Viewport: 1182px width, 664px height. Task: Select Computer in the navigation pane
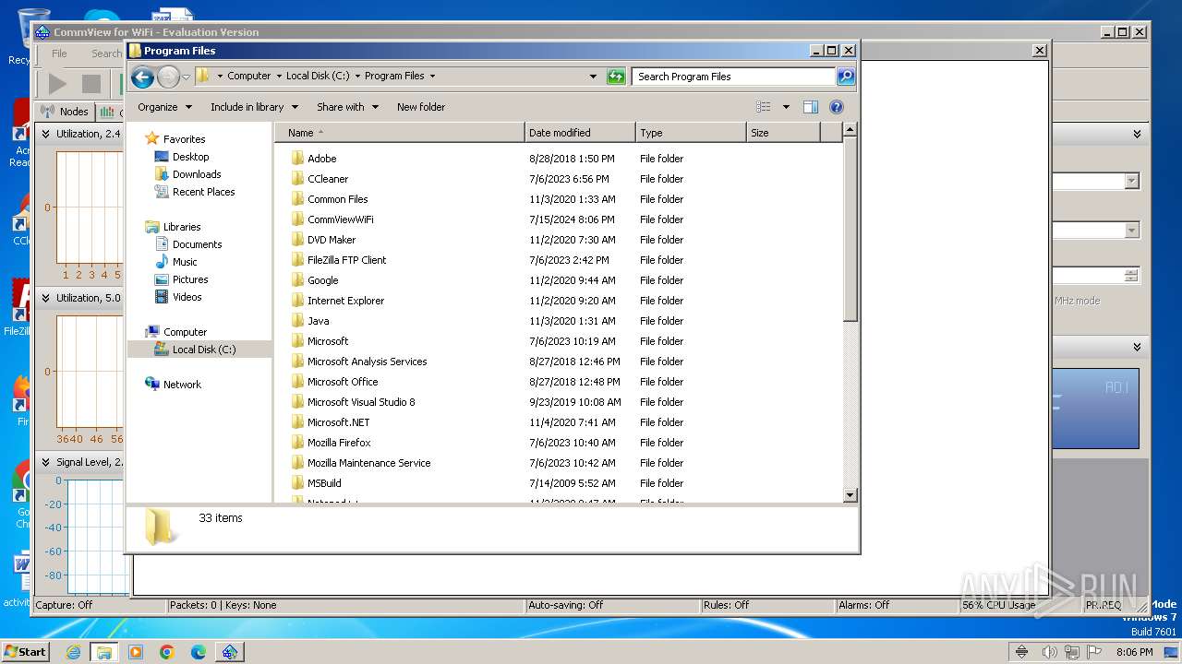pyautogui.click(x=185, y=332)
